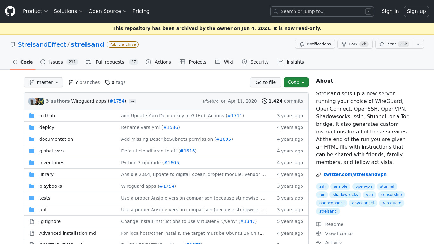The height and width of the screenshot is (244, 434).
Task: Click the ssh topic tag
Action: click(x=322, y=186)
